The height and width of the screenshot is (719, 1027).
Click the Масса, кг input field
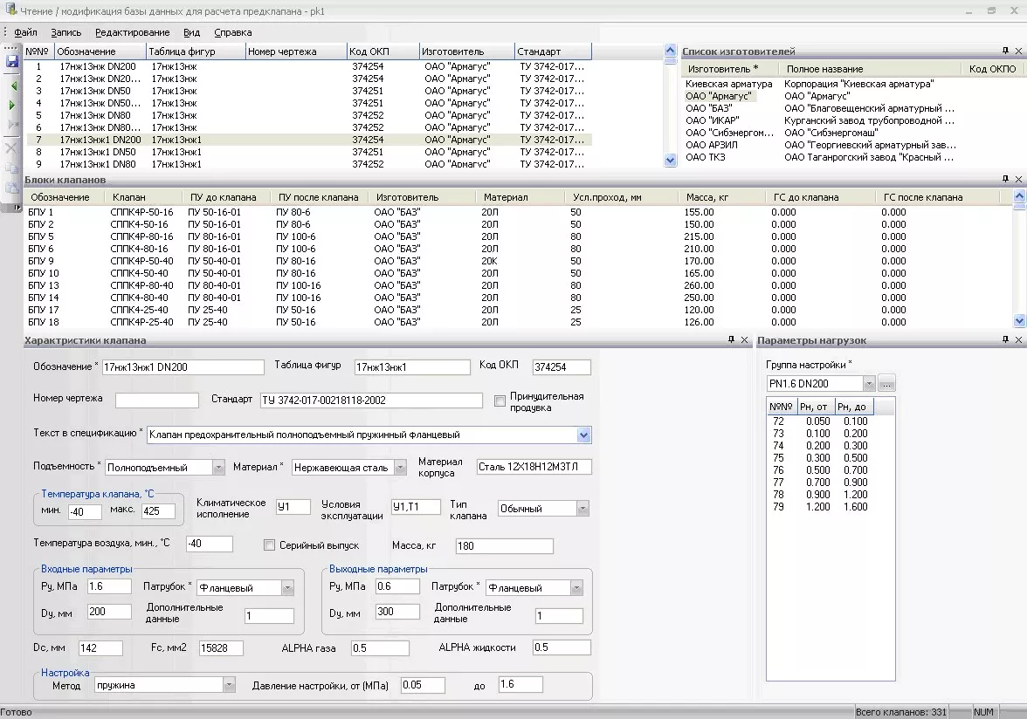click(x=504, y=546)
